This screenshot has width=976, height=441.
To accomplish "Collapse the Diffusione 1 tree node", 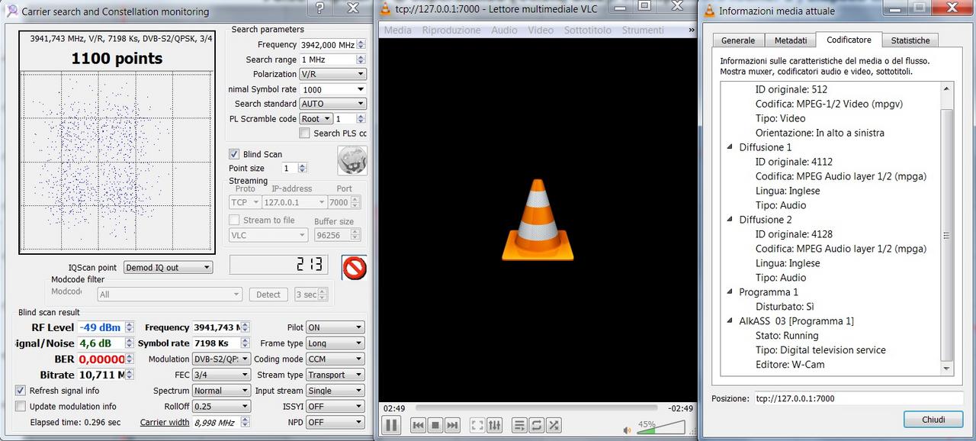I will (730, 147).
